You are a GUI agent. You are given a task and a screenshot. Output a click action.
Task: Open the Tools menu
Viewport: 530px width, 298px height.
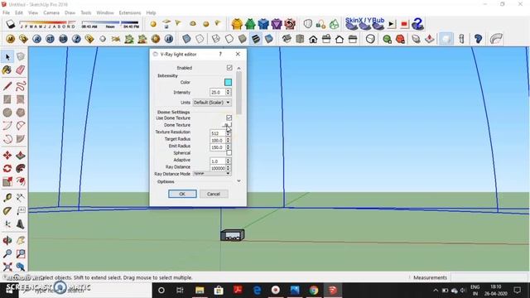(86, 13)
